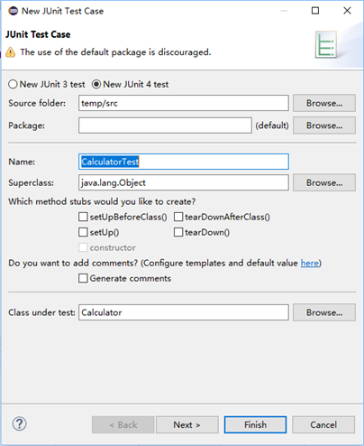The height and width of the screenshot is (446, 364).
Task: Maximize the New JUnit Test Case window
Action: tap(315, 11)
